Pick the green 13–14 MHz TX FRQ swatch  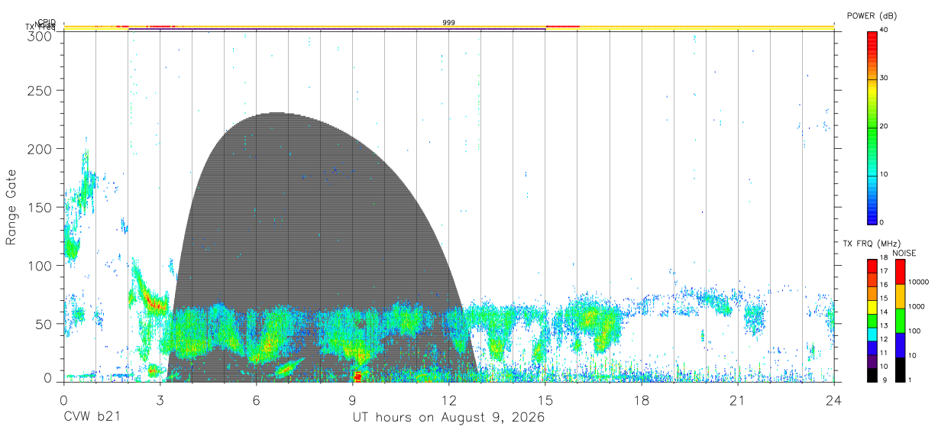[x=872, y=320]
